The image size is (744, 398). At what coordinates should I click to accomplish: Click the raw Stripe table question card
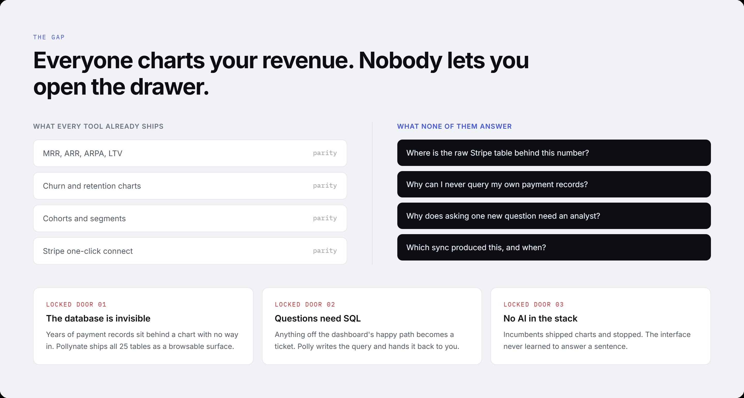[x=554, y=153]
